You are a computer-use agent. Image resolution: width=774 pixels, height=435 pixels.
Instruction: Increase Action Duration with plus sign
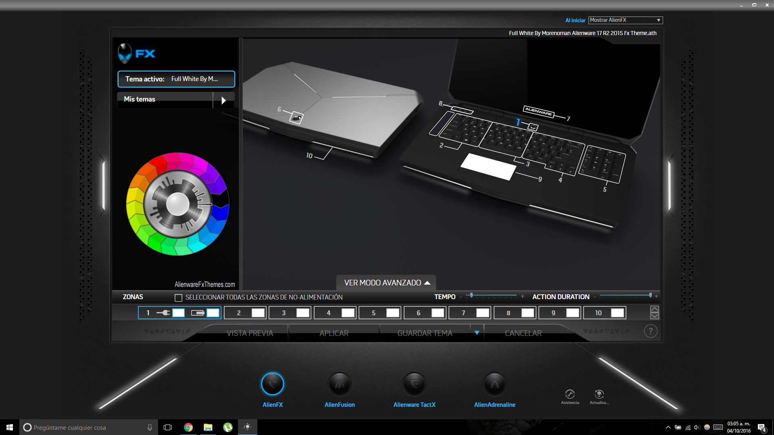pos(656,296)
